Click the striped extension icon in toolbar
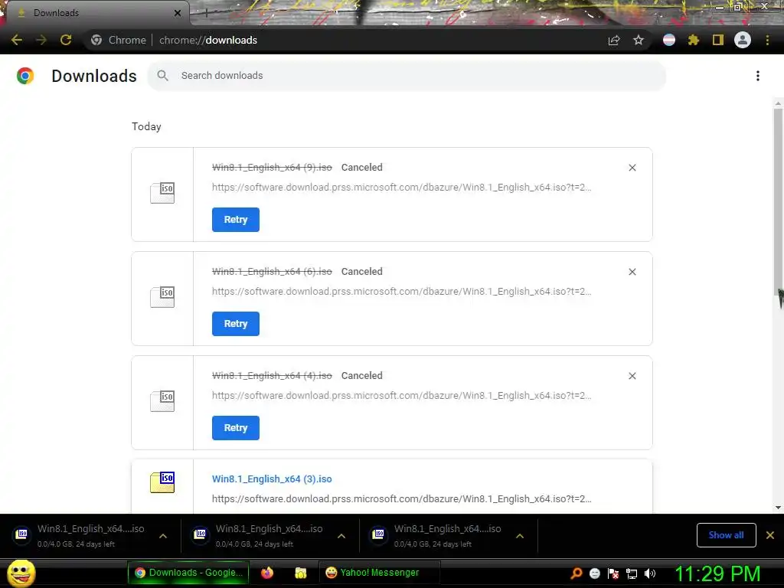This screenshot has height=588, width=784. tap(669, 40)
